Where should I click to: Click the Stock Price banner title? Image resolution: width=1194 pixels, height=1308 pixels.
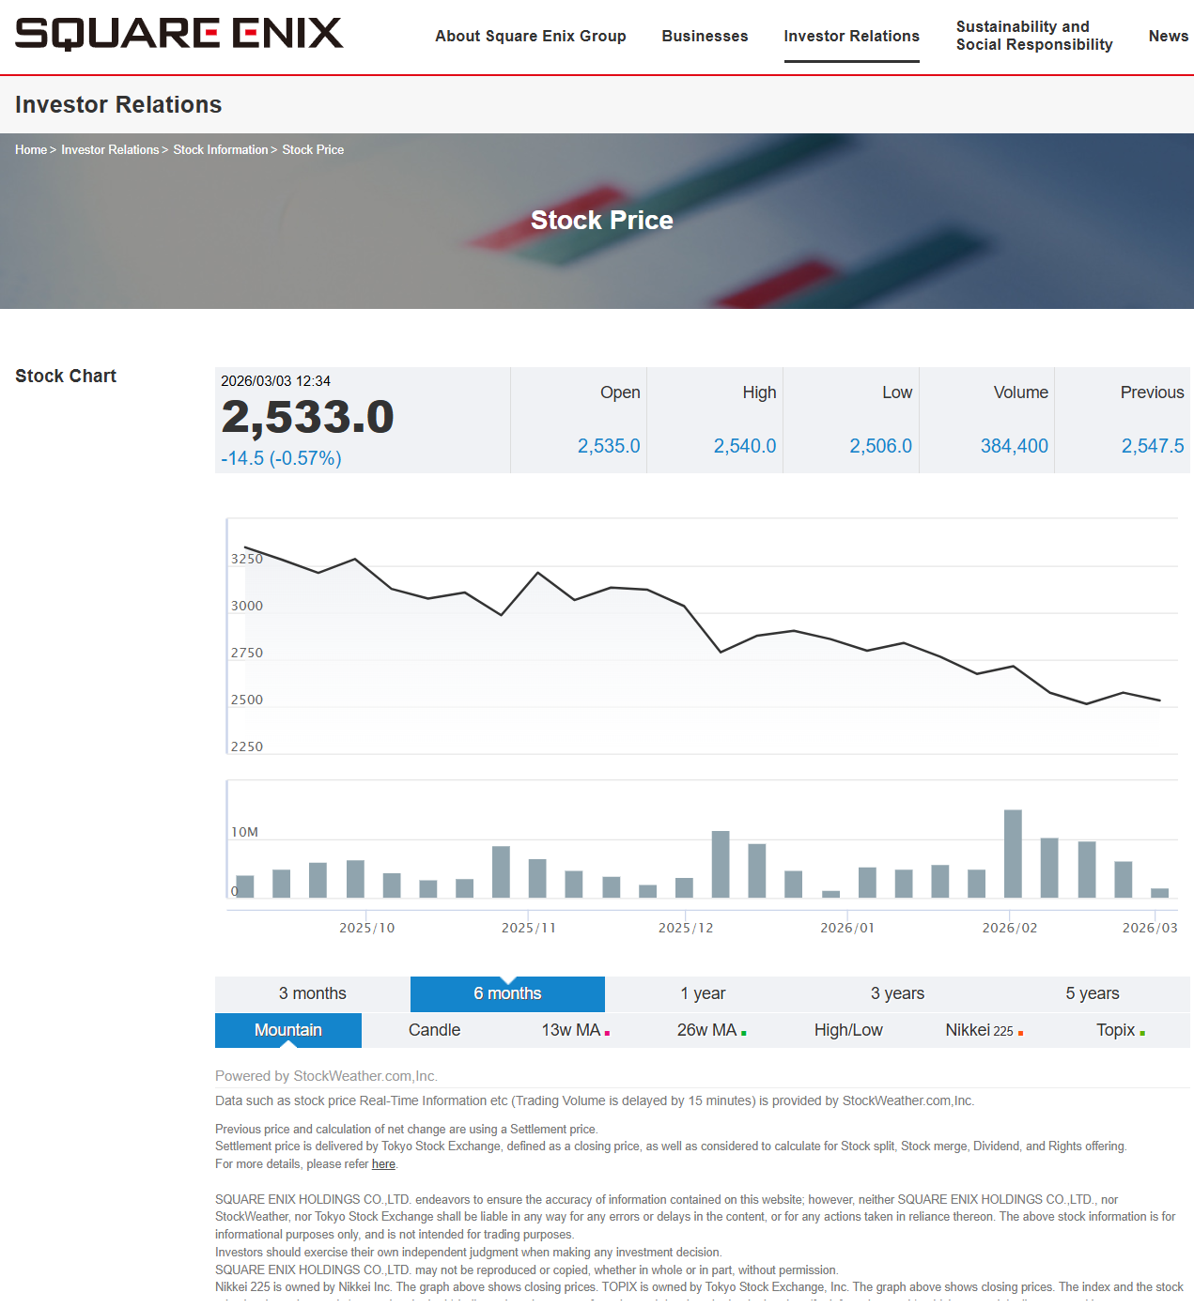click(602, 220)
